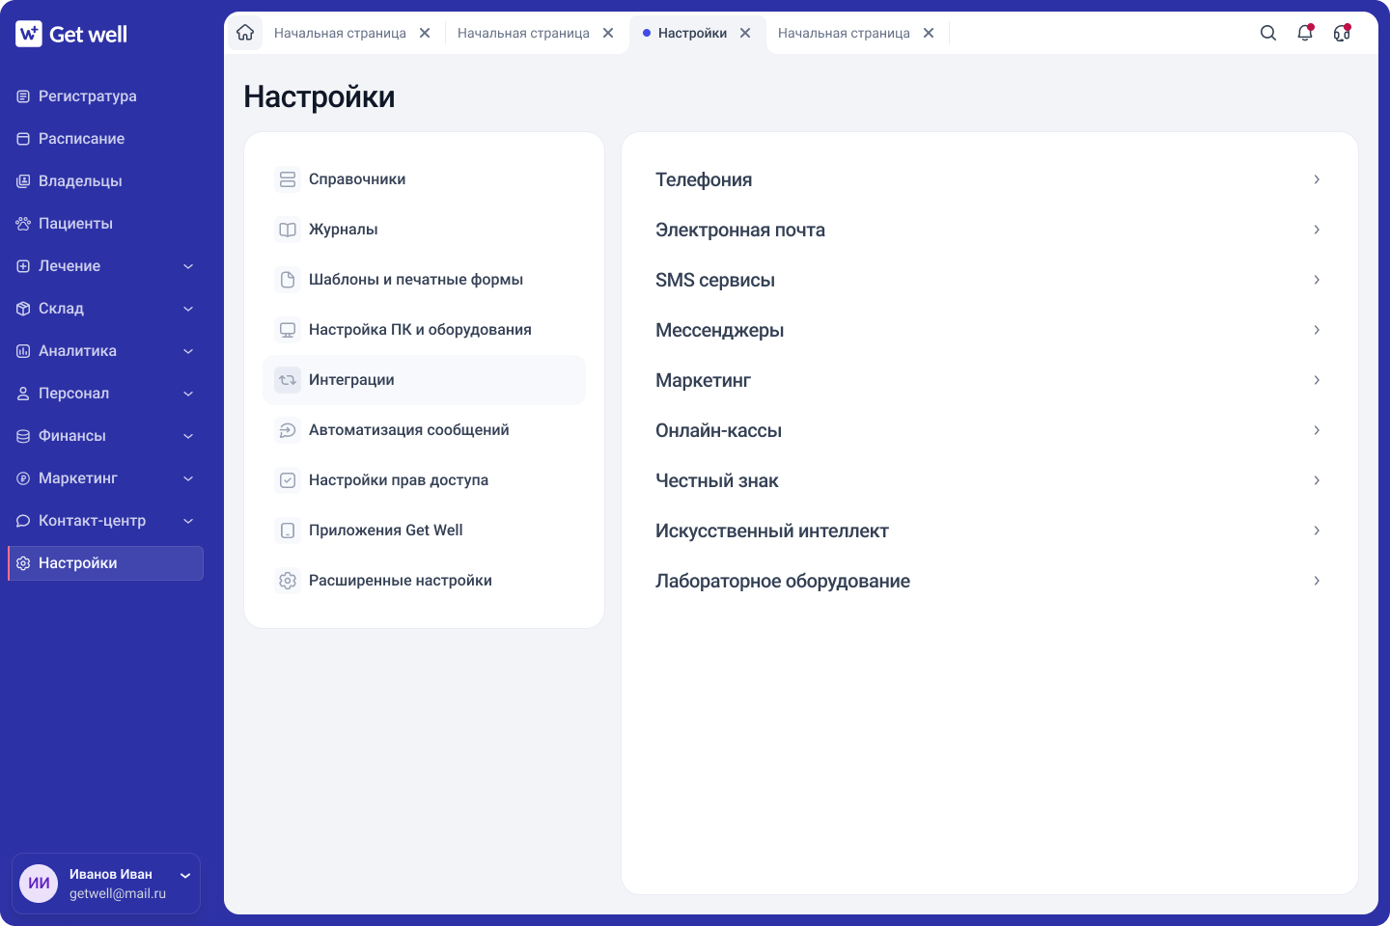The image size is (1390, 926).
Task: Open the Маркетинг integration row
Action: (989, 380)
